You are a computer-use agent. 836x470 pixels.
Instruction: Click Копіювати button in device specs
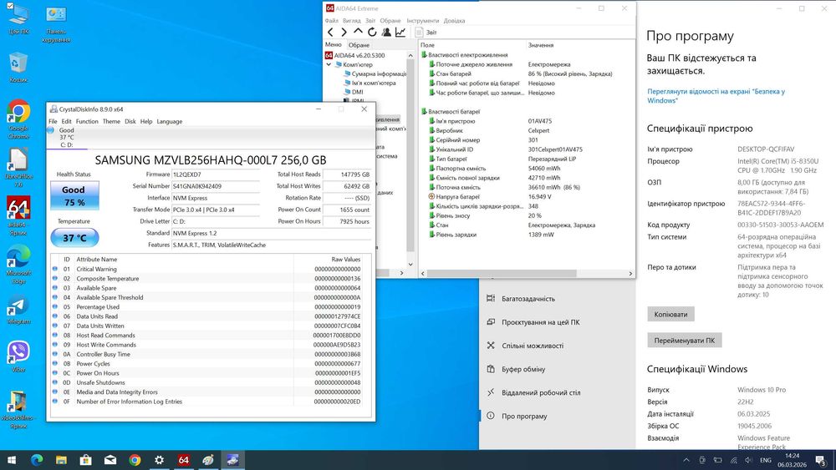pyautogui.click(x=670, y=314)
